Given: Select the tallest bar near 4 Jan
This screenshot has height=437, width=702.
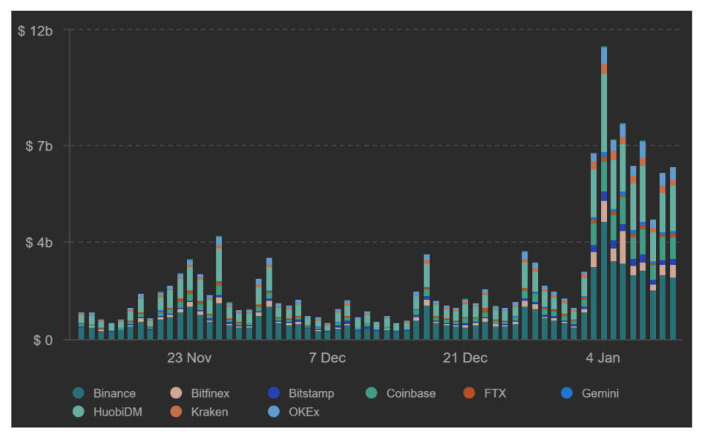Looking at the screenshot, I should (604, 192).
